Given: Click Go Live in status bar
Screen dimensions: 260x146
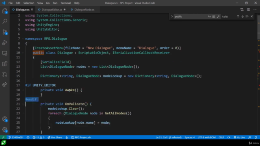Looking at the screenshot, I should click(x=239, y=137).
